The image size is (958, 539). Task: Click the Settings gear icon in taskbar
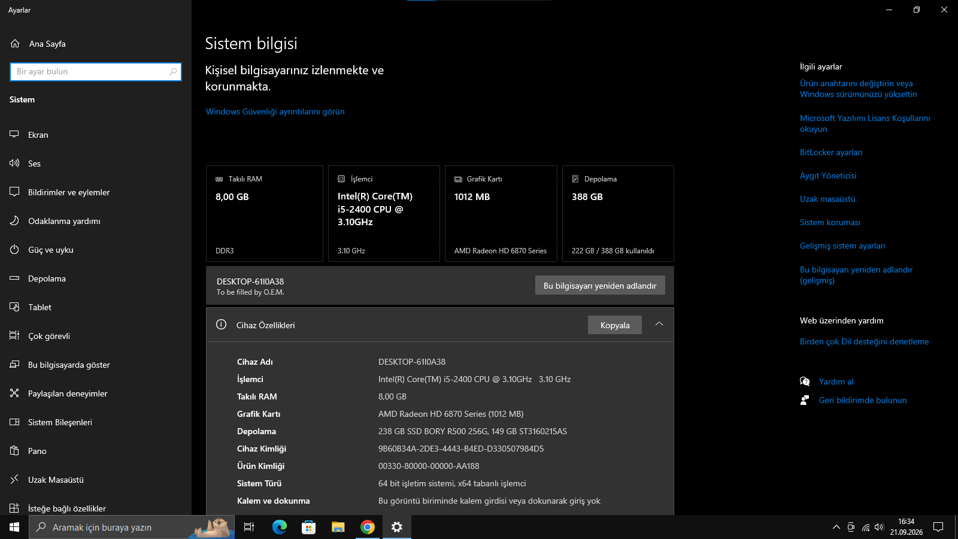[397, 527]
